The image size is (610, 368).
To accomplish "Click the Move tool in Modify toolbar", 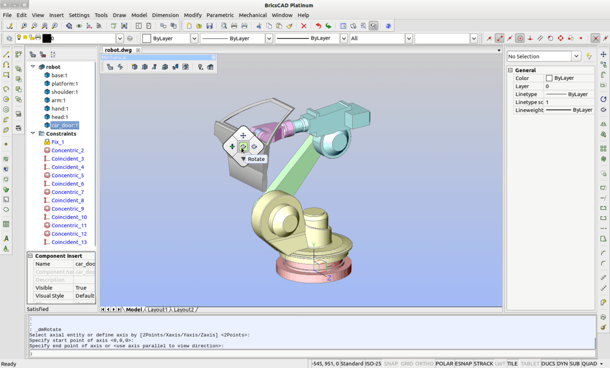I will 603,54.
